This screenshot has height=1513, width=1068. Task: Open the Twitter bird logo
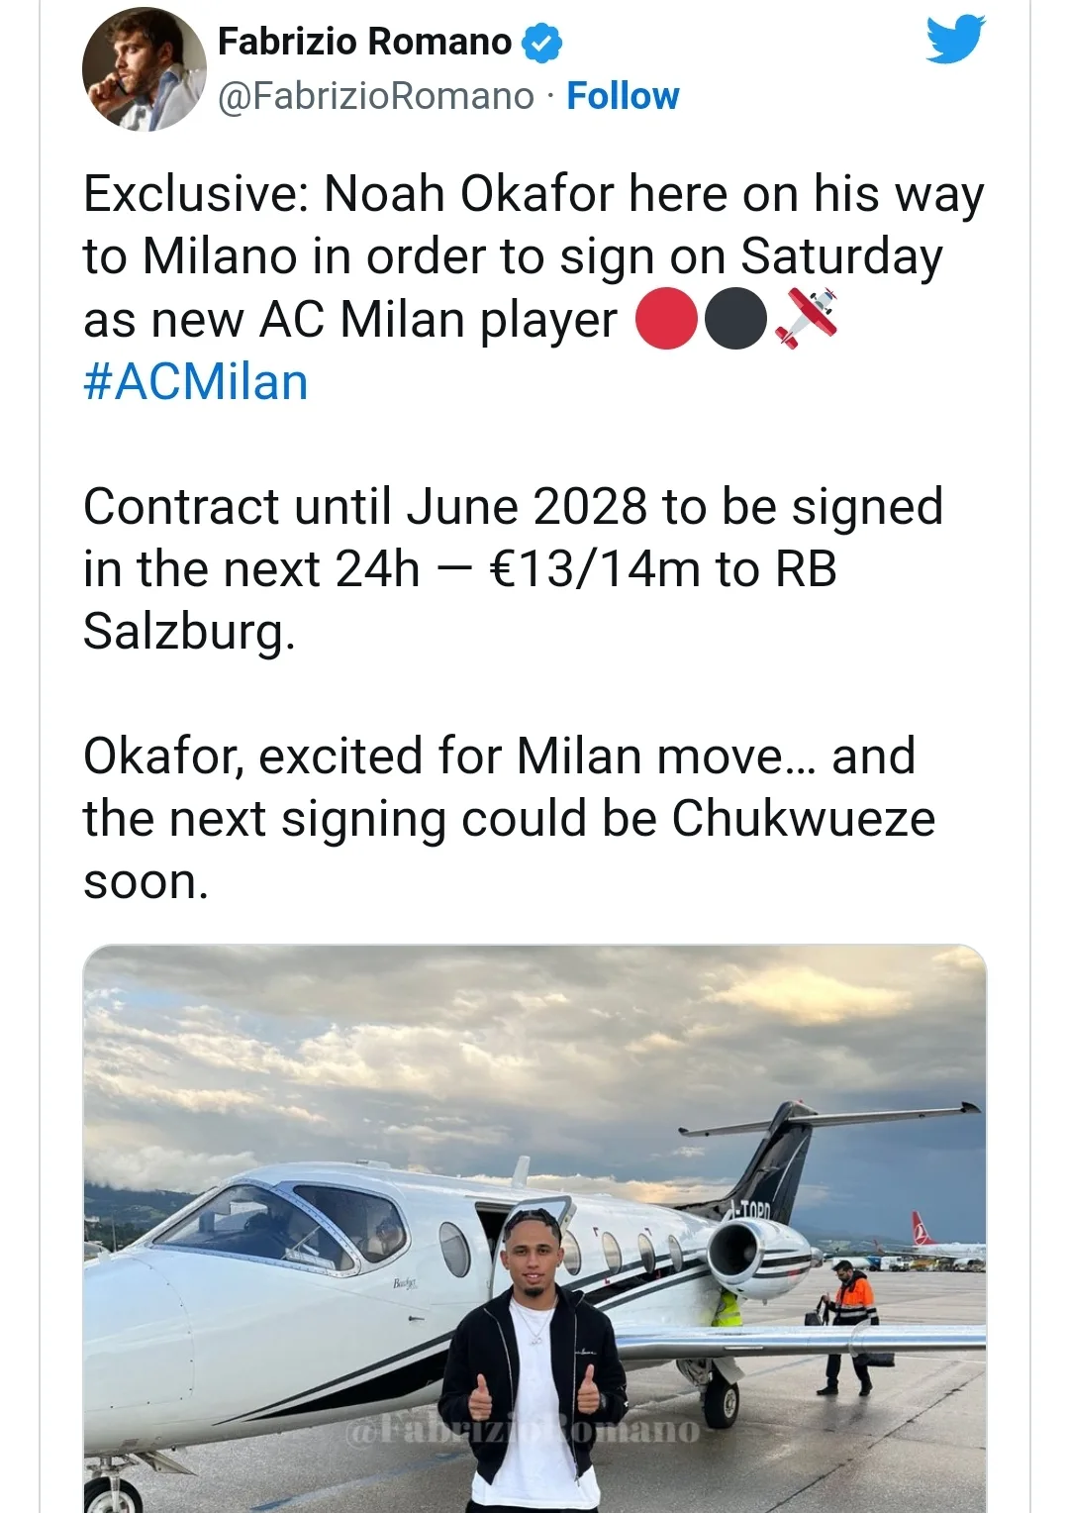956,41
